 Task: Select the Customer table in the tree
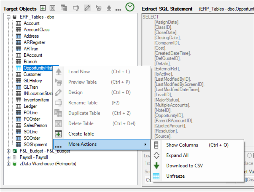pos(32,74)
